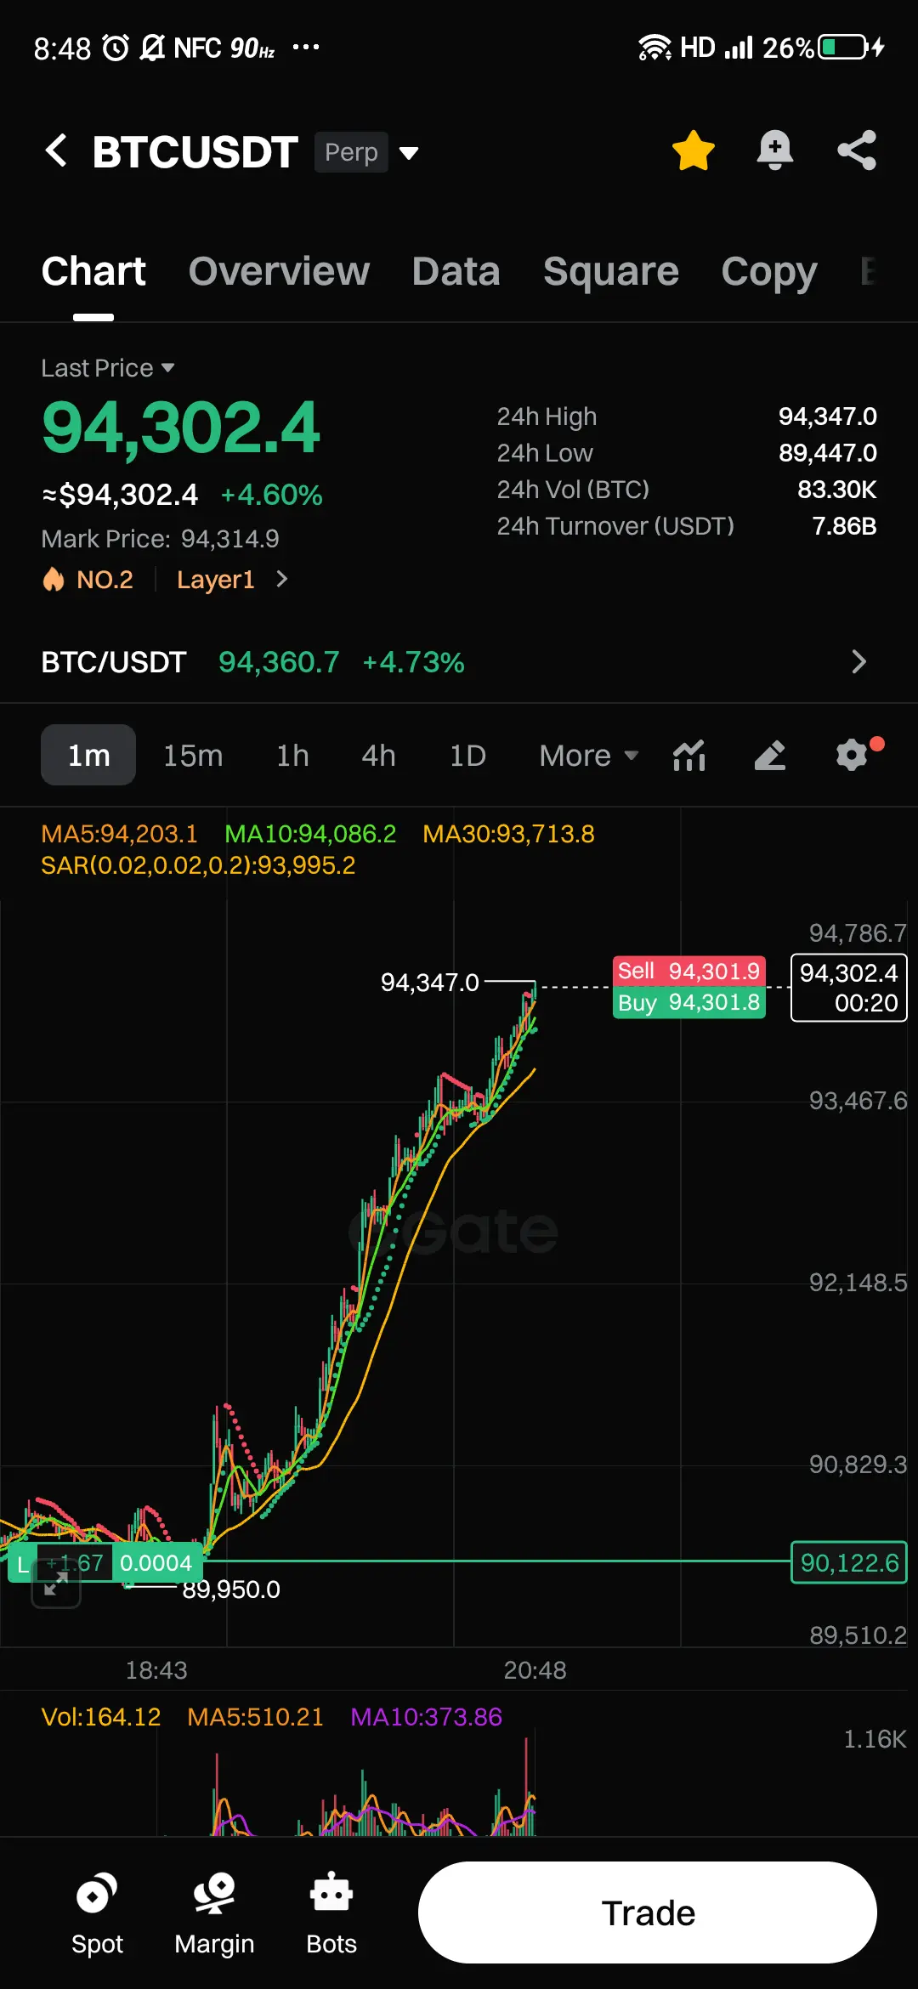The image size is (918, 1989).
Task: Tap the 90,122.6 position price marker
Action: click(849, 1562)
